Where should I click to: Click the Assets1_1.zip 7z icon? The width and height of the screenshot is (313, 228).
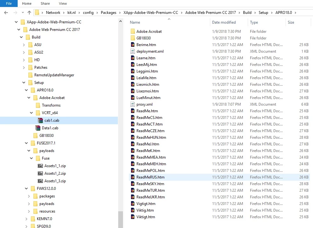40,166
